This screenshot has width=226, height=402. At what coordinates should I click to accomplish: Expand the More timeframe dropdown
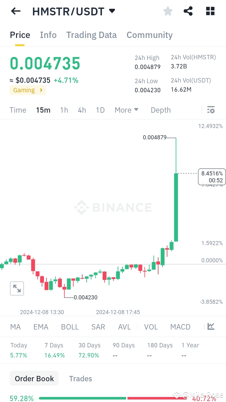[126, 110]
